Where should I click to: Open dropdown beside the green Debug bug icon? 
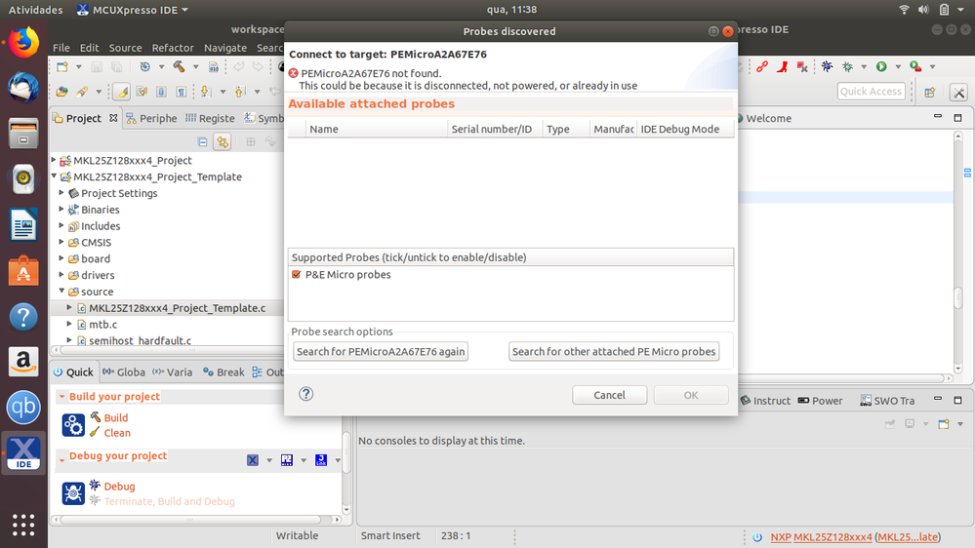coord(864,66)
